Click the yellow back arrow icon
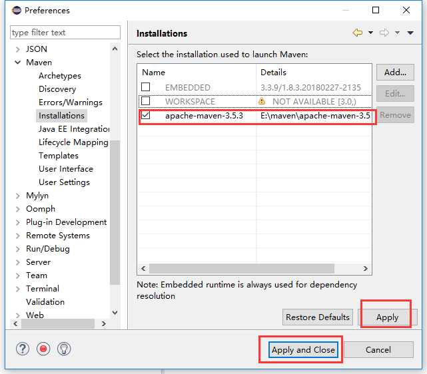The height and width of the screenshot is (374, 427). pos(358,33)
